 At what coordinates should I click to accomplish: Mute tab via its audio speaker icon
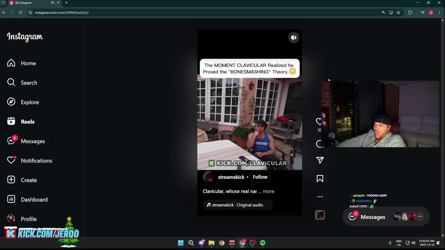(52, 3)
